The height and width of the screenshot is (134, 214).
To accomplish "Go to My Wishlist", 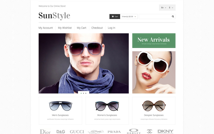I will coord(65,28).
